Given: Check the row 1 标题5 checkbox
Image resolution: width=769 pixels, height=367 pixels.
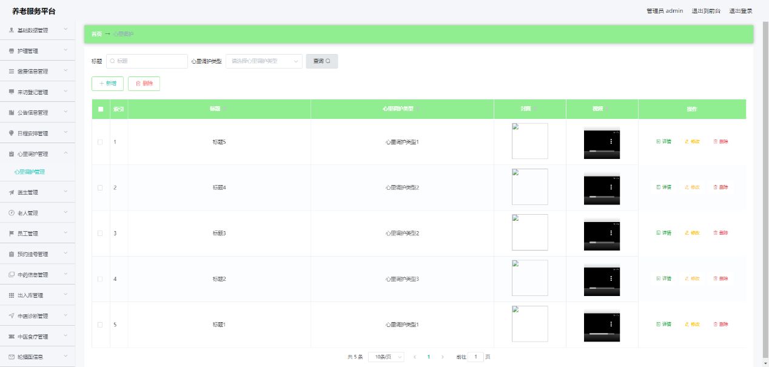Looking at the screenshot, I should [100, 142].
